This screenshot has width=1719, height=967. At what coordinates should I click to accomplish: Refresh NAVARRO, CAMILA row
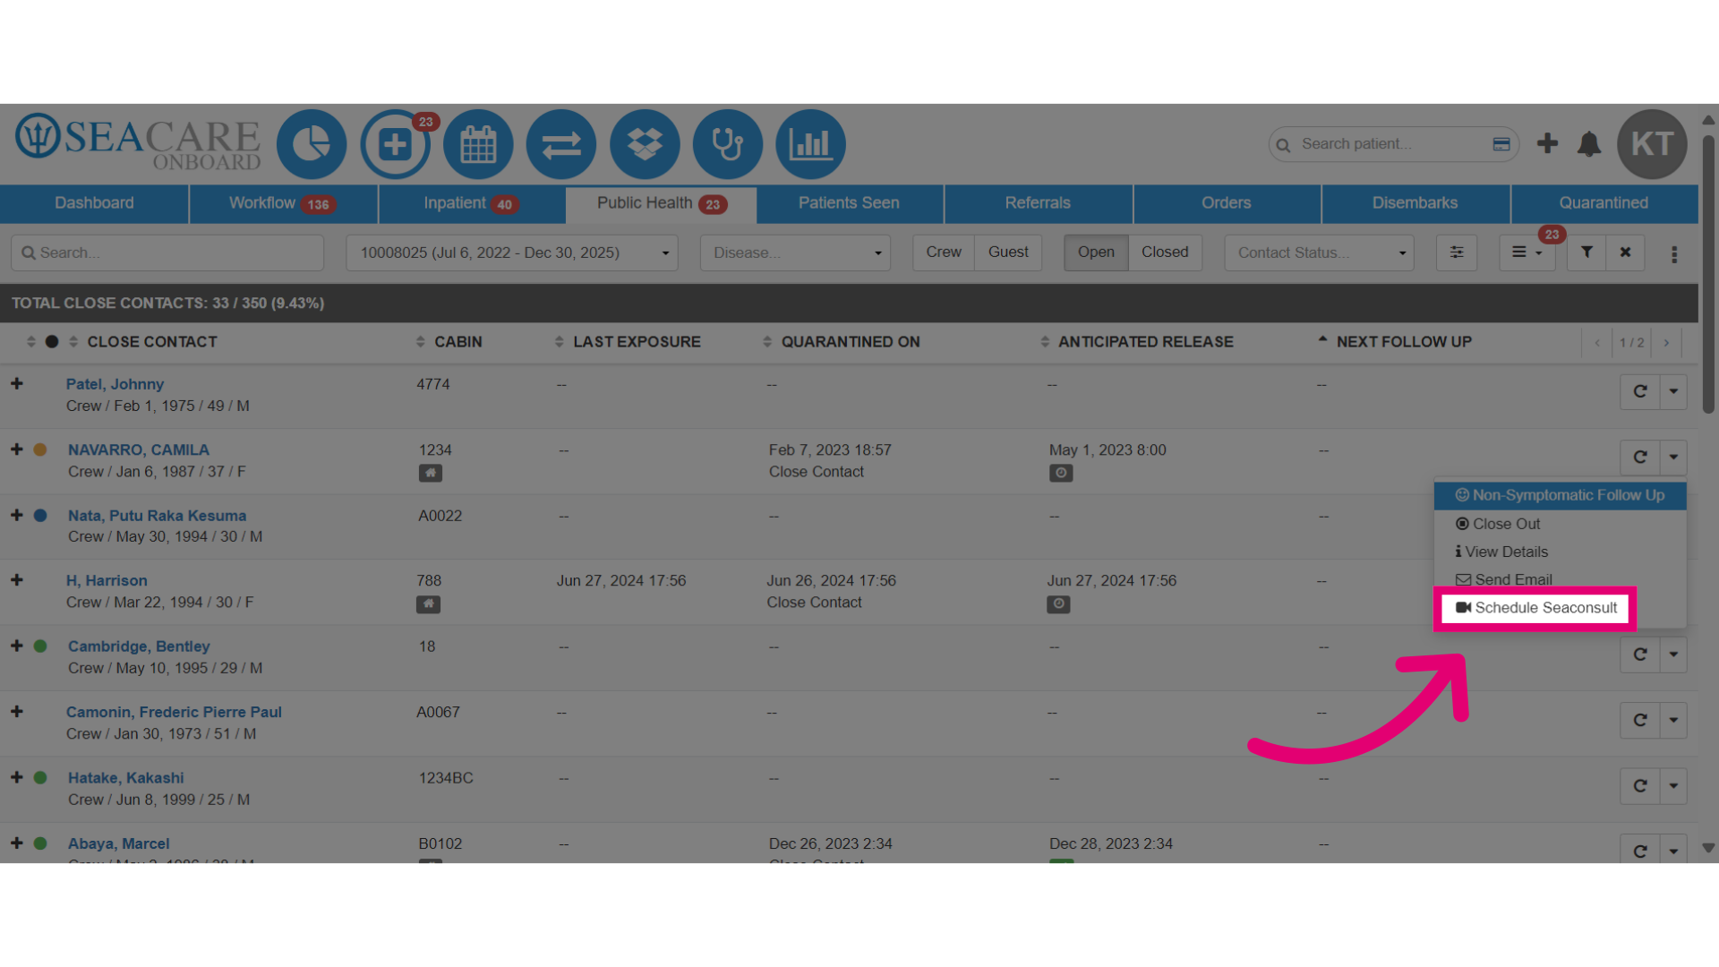tap(1640, 457)
